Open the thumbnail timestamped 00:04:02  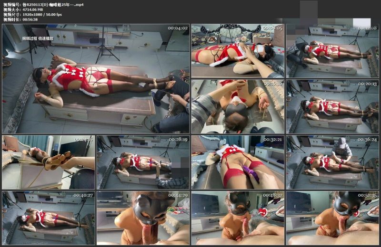(x=95, y=78)
